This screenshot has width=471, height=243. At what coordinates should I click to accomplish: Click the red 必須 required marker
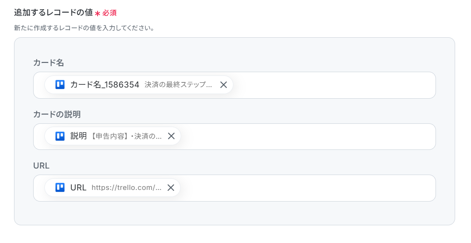point(109,13)
